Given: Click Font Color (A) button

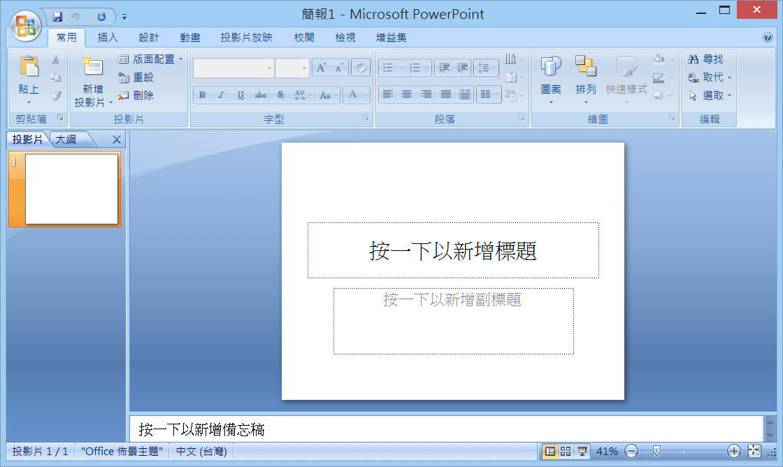Looking at the screenshot, I should click(352, 94).
